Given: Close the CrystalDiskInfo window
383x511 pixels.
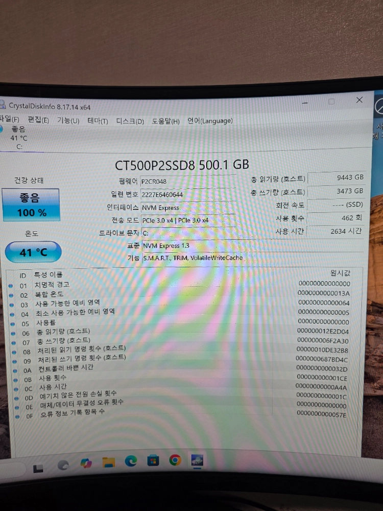Looking at the screenshot, I should [359, 100].
